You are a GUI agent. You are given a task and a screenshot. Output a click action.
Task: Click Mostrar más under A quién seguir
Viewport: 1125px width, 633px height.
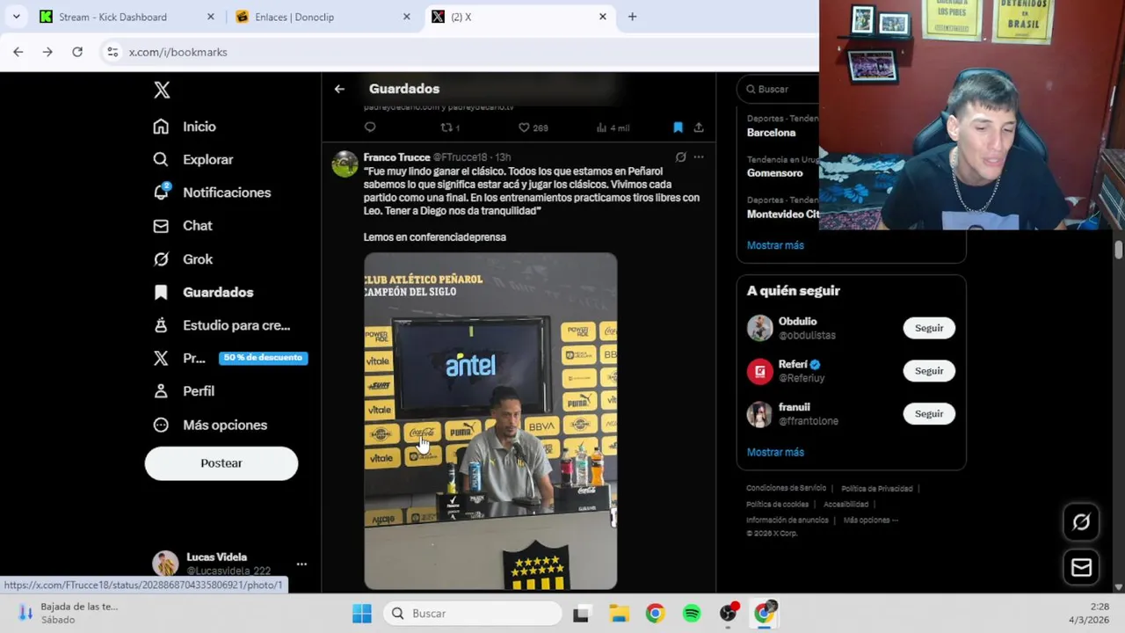(775, 452)
